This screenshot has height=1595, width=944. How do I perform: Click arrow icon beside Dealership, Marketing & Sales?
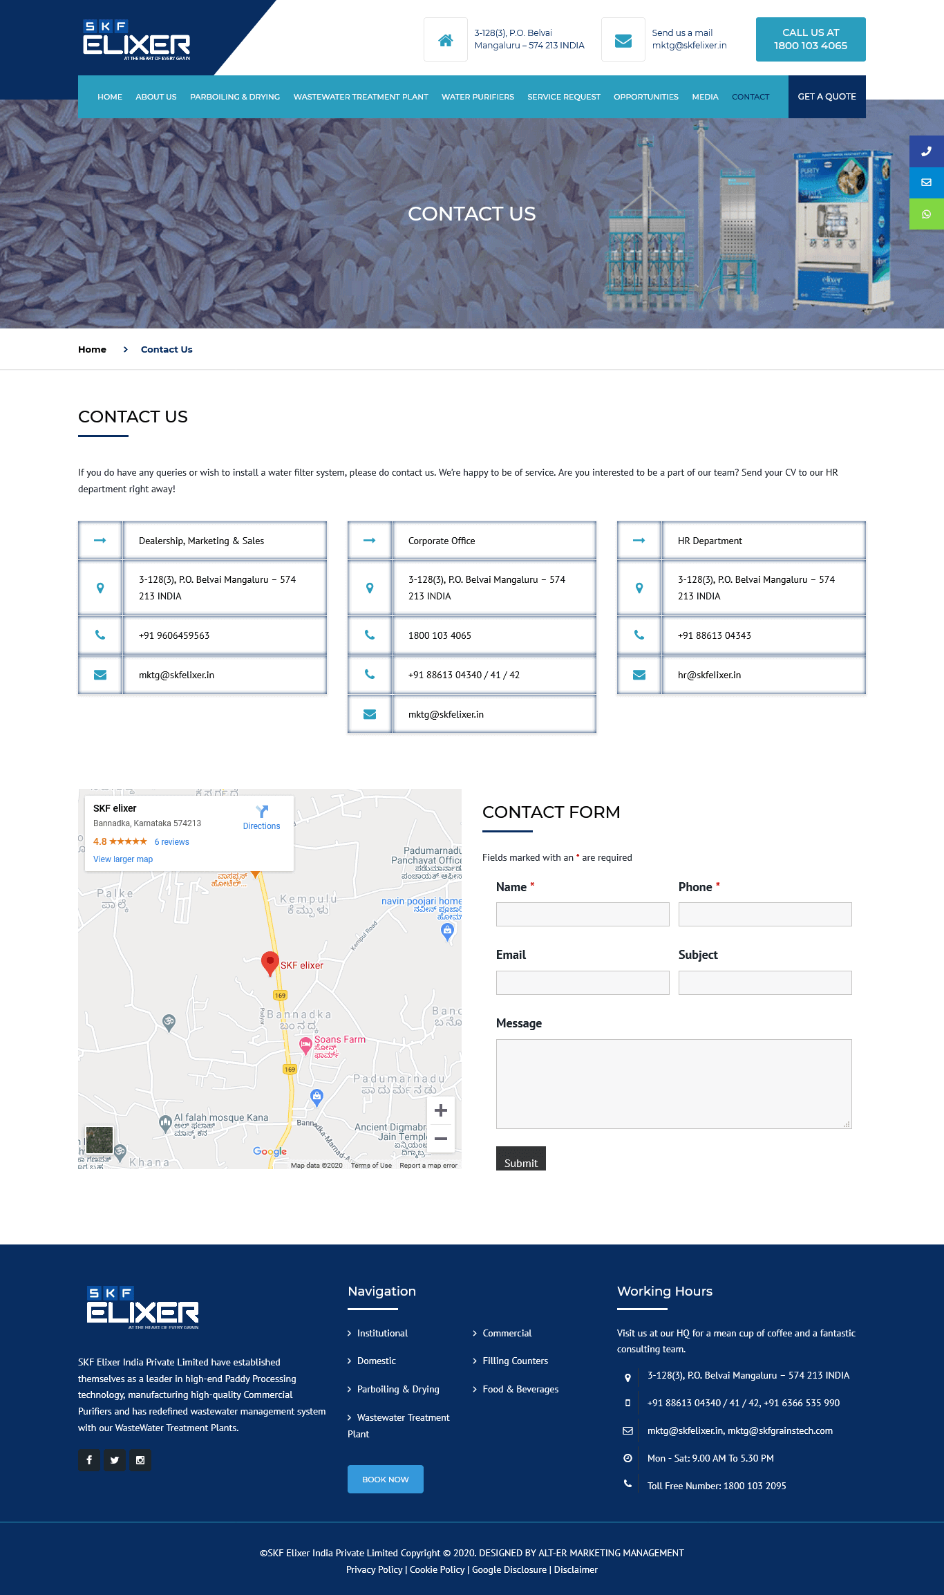coord(100,541)
